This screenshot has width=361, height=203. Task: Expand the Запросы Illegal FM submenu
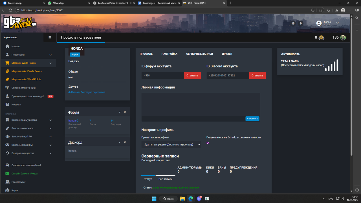point(50,145)
